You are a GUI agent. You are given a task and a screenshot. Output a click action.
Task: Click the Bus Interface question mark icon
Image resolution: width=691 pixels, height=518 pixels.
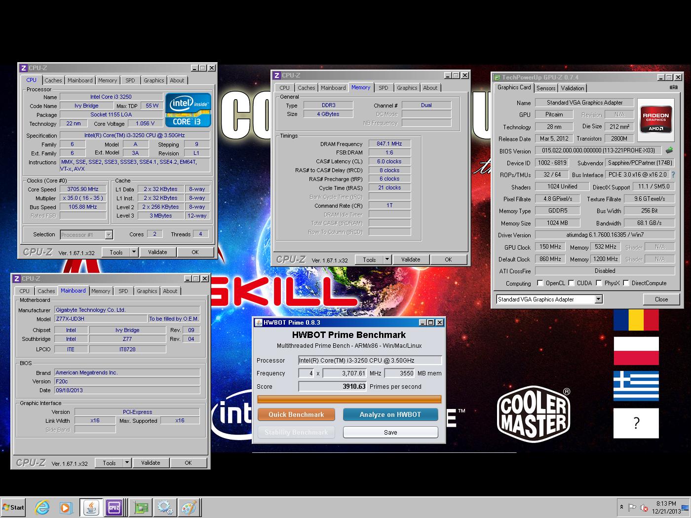tap(673, 175)
